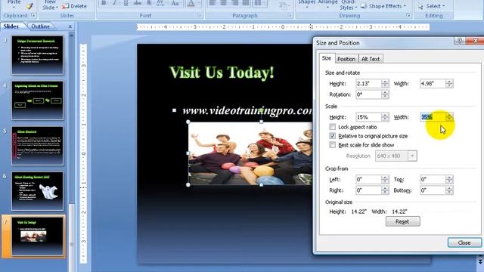Image resolution: width=484 pixels, height=272 pixels.
Task: Adjust the Size Height spinner arrows
Action: coord(385,84)
